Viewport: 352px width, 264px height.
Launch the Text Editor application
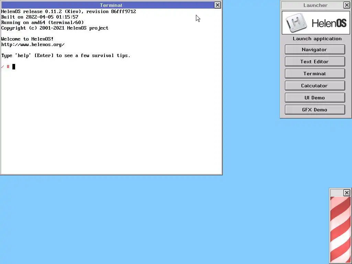(x=315, y=62)
